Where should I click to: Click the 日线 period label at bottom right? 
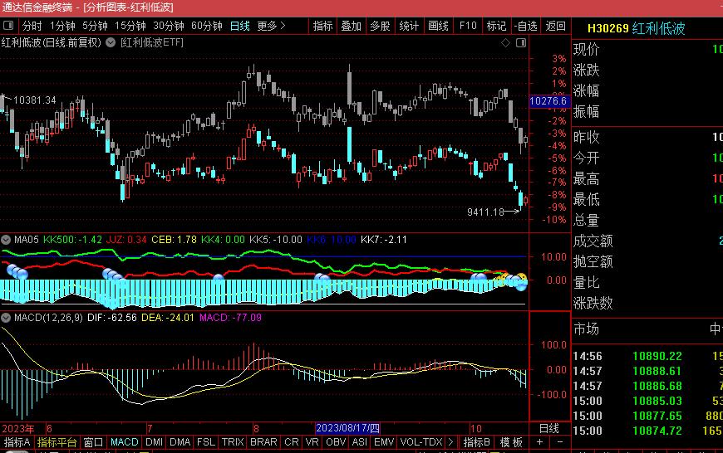pyautogui.click(x=549, y=429)
